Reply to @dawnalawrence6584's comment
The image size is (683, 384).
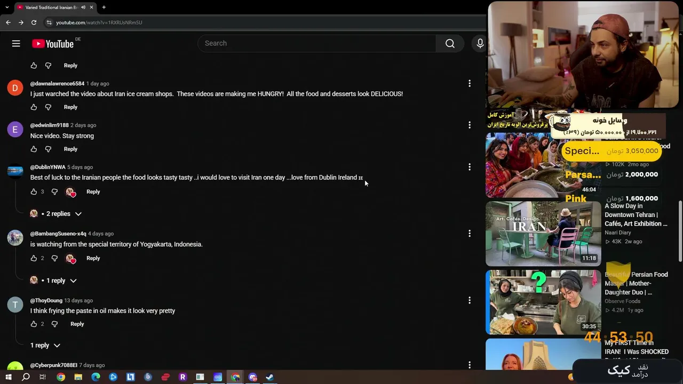[x=70, y=107]
